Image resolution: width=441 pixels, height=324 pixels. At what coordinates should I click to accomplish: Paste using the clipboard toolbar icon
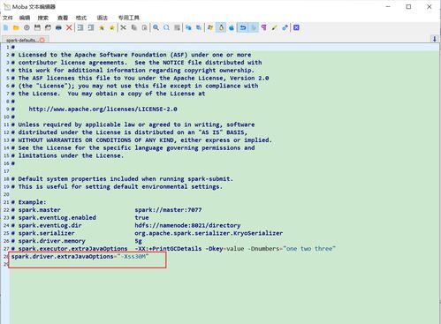(x=144, y=27)
